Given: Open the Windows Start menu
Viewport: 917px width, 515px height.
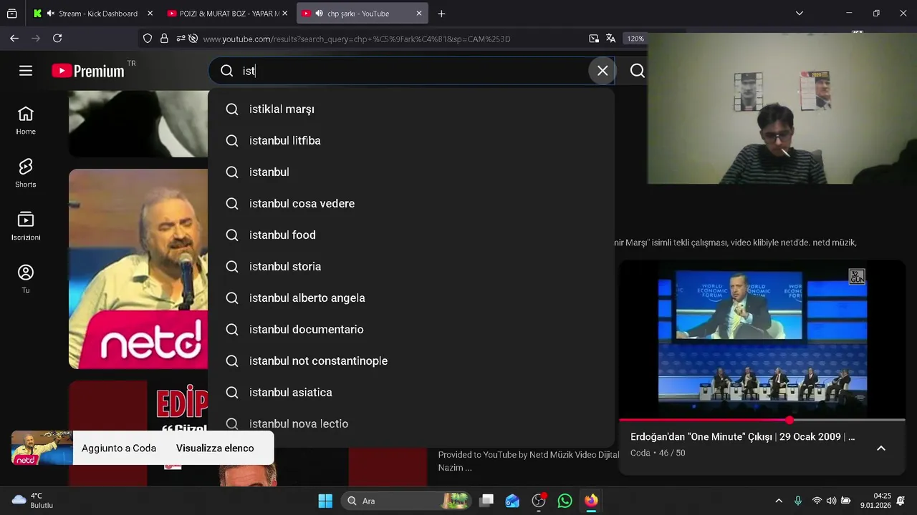Looking at the screenshot, I should [x=325, y=501].
